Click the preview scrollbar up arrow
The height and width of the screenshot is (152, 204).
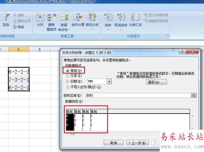(192, 116)
